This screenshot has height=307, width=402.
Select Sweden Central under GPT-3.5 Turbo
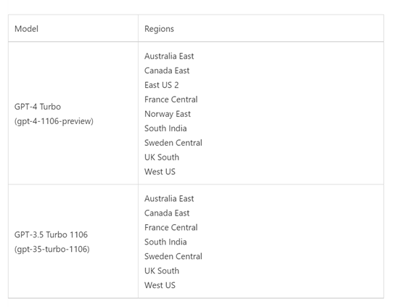tap(173, 256)
